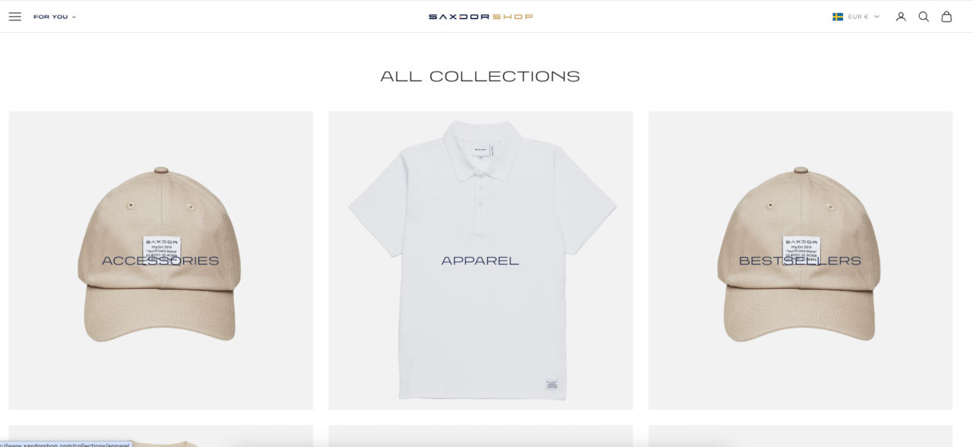Open the hamburger navigation menu
This screenshot has width=973, height=447.
[x=15, y=17]
